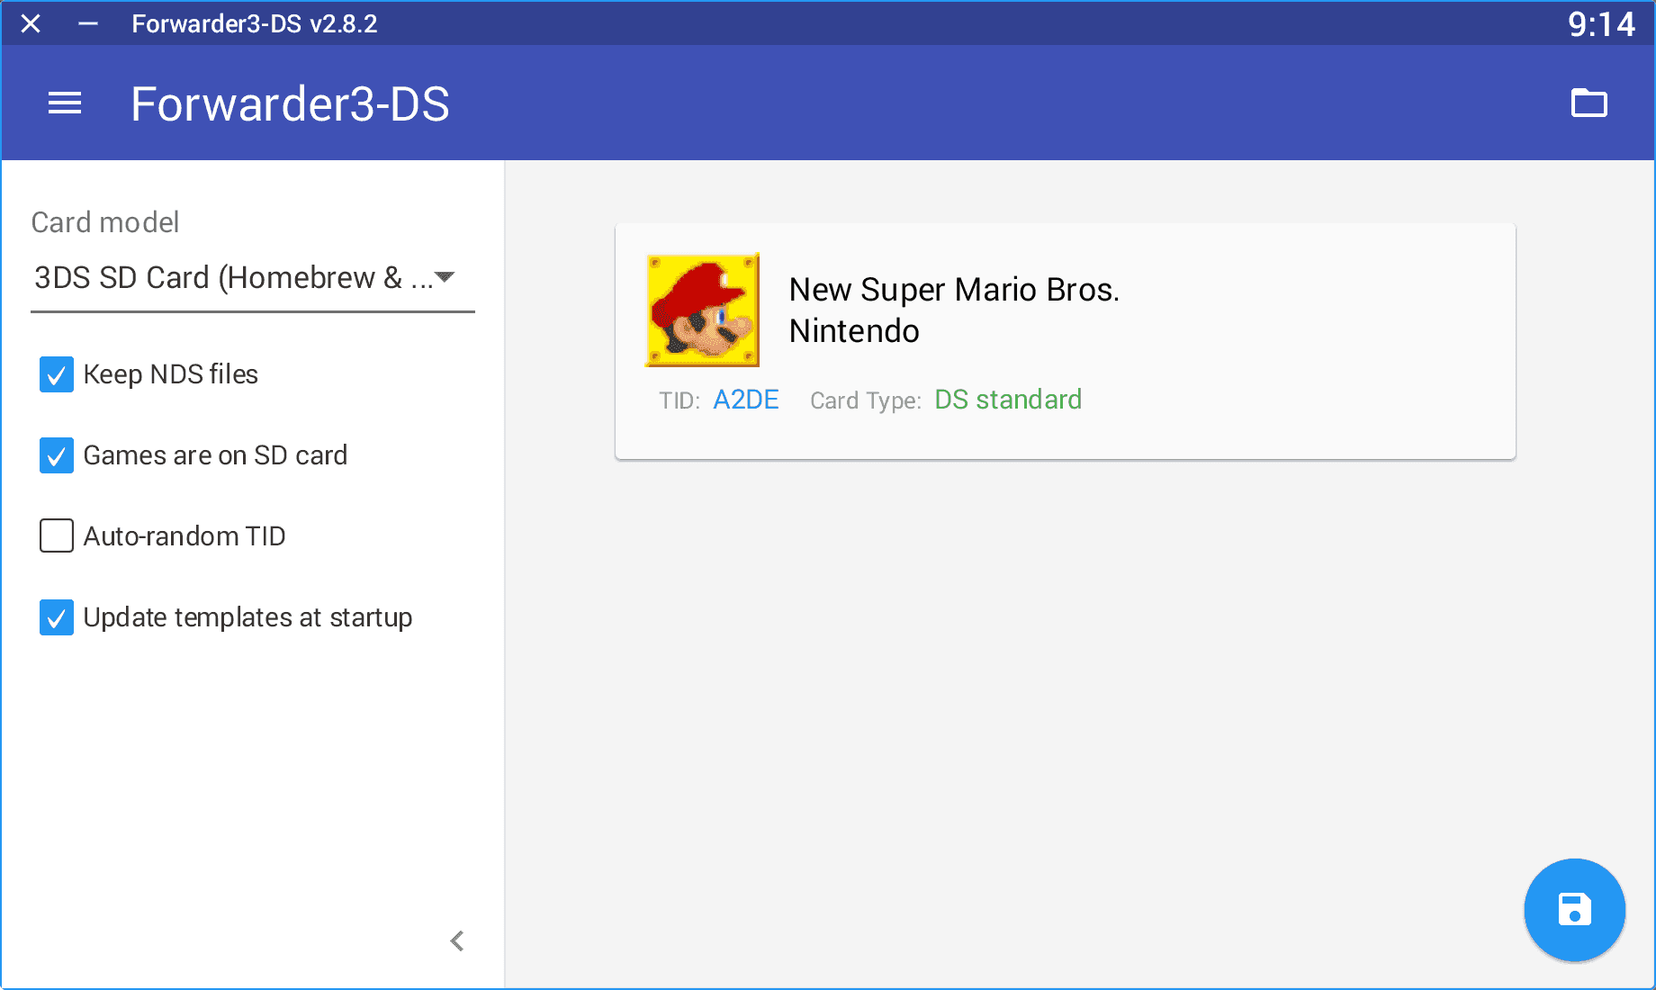Click the 9:14 clock in status bar
The image size is (1656, 990).
point(1601,24)
